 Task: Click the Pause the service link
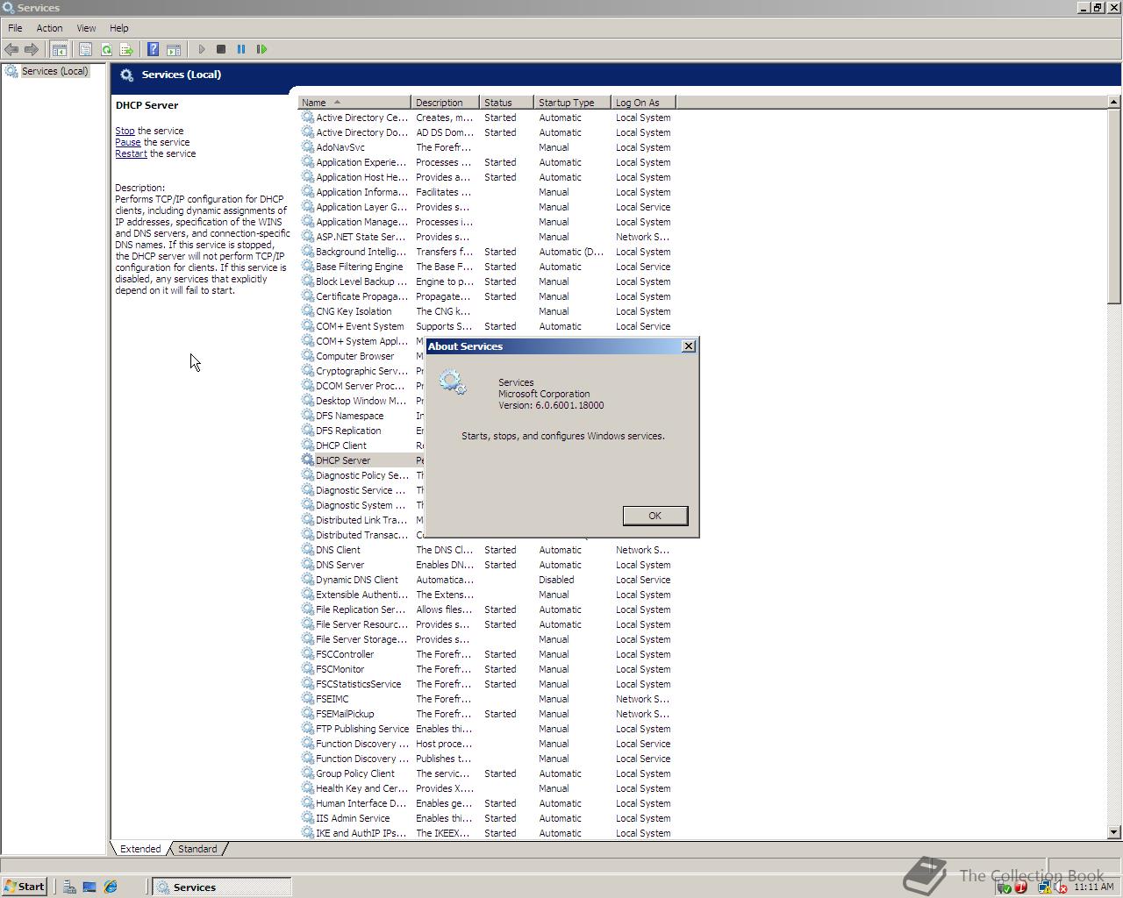coord(127,142)
